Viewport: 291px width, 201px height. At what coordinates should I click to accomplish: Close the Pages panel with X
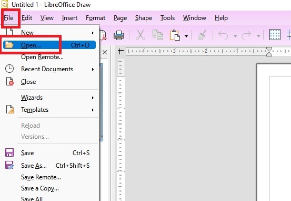[105, 52]
